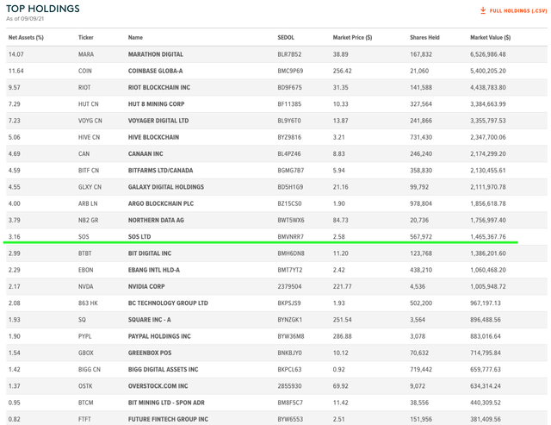This screenshot has width=551, height=425.
Task: Select SOS LTD name cell
Action: point(139,236)
